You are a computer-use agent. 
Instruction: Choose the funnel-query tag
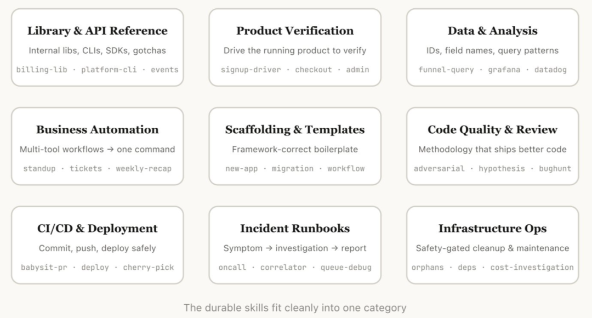point(446,70)
